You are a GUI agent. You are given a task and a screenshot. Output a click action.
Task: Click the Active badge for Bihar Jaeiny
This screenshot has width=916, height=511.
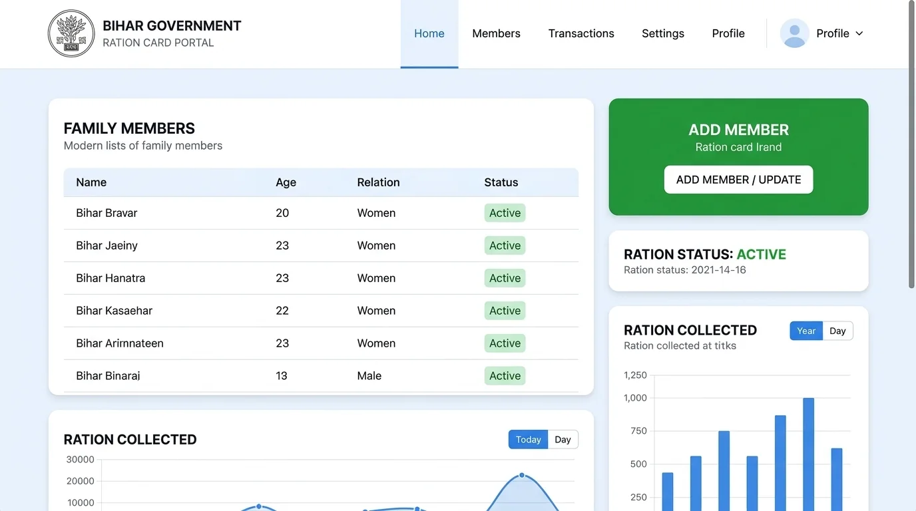[x=505, y=246]
